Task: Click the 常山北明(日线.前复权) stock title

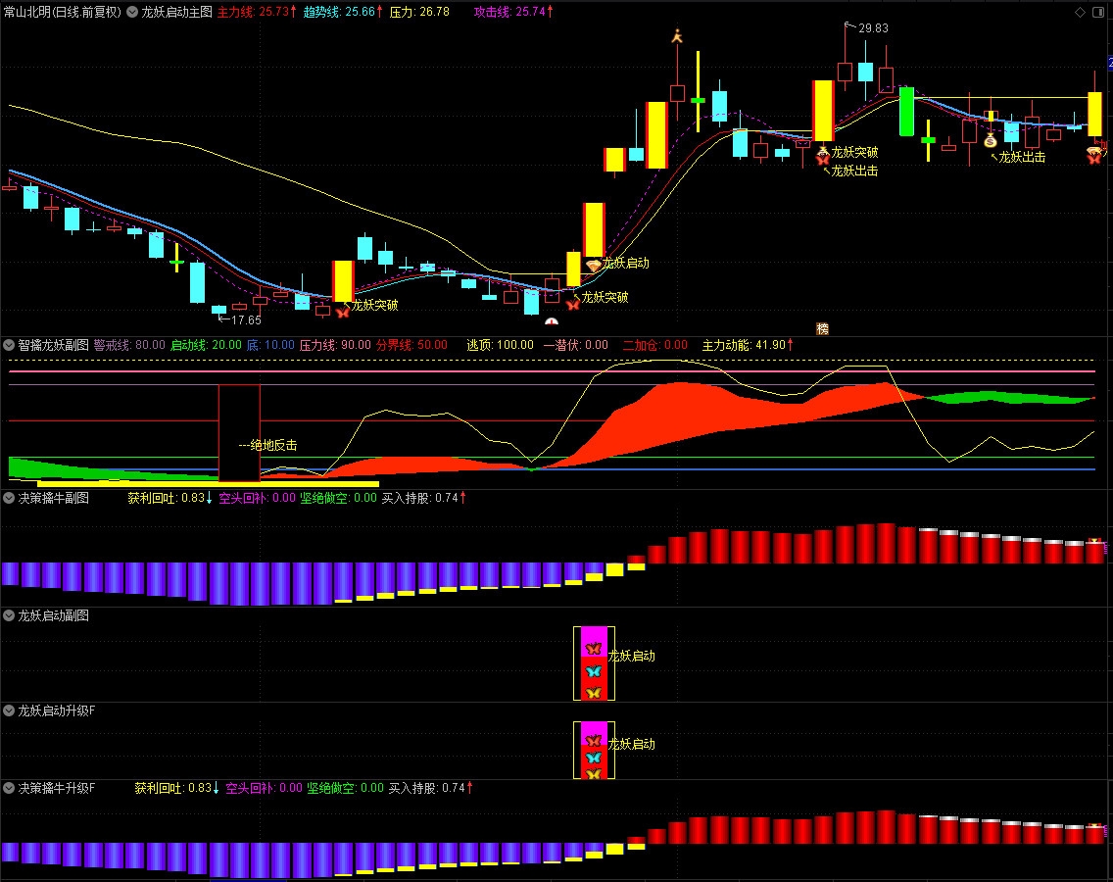Action: 62,12
